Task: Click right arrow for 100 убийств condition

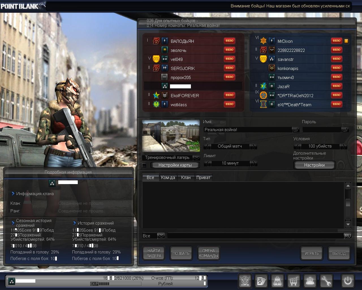Action: 343,146
